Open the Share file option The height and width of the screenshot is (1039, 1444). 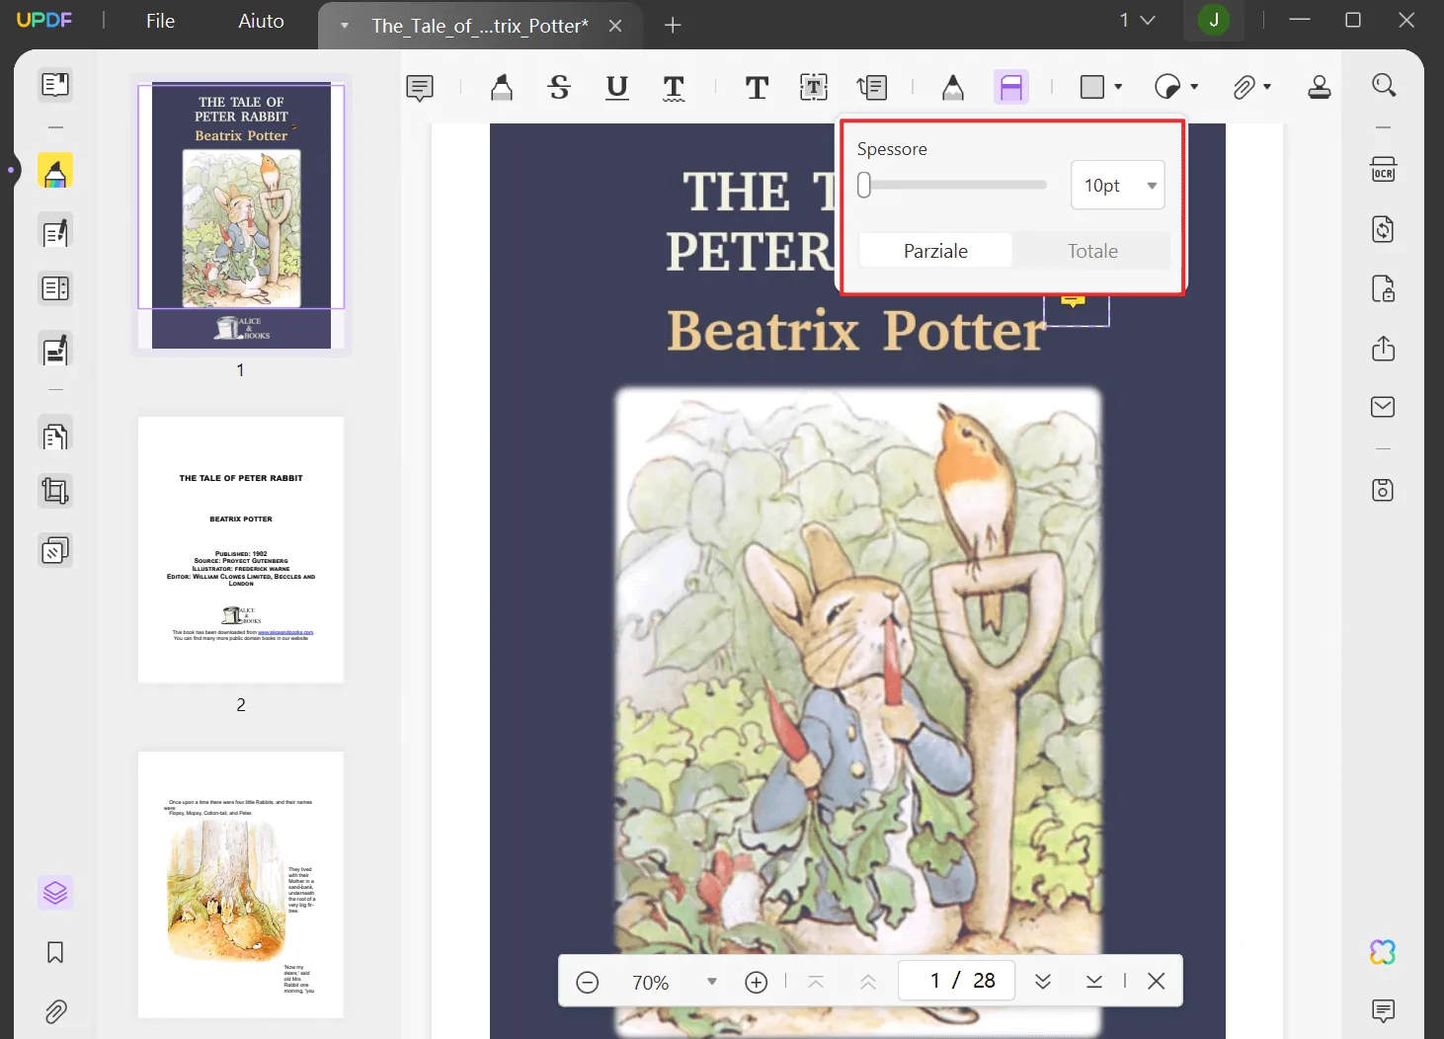pyautogui.click(x=1384, y=349)
